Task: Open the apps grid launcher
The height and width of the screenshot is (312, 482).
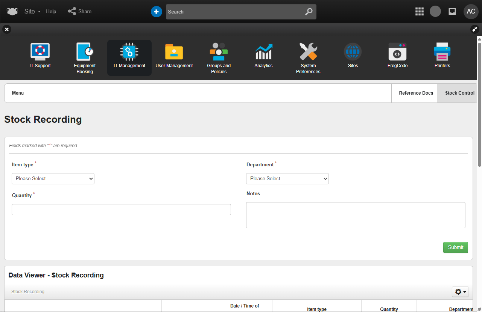Action: (419, 12)
